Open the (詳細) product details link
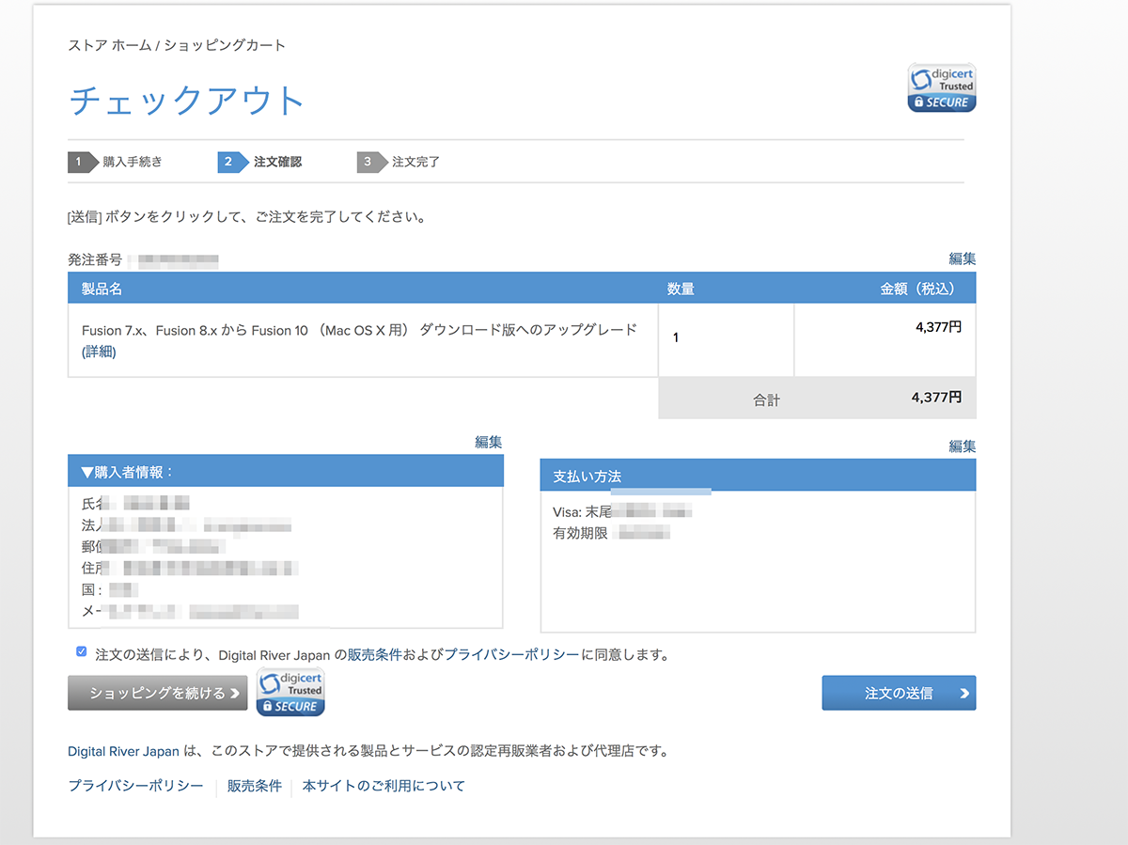 [x=99, y=352]
